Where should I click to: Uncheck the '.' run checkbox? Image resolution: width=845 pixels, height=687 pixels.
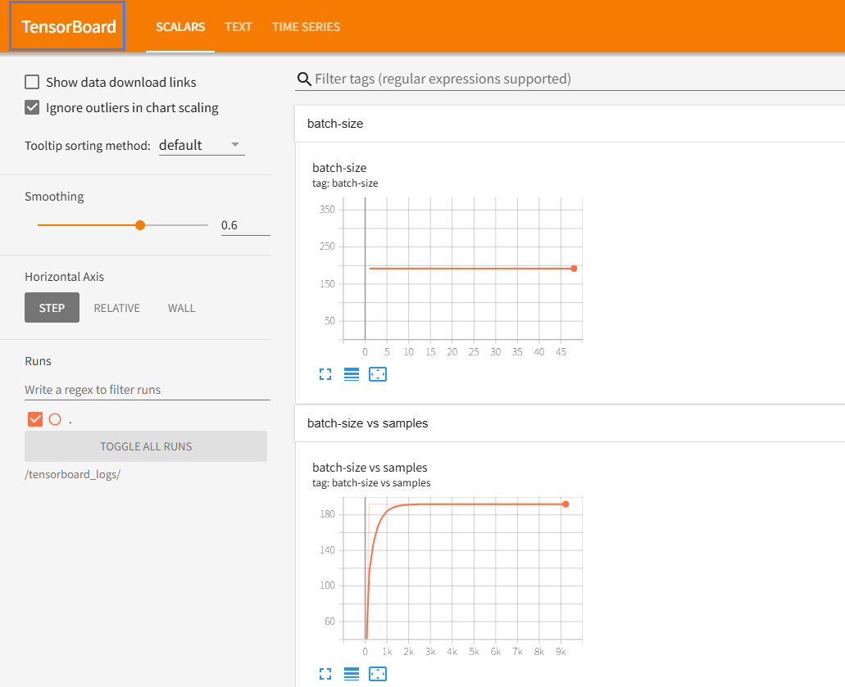tap(35, 419)
